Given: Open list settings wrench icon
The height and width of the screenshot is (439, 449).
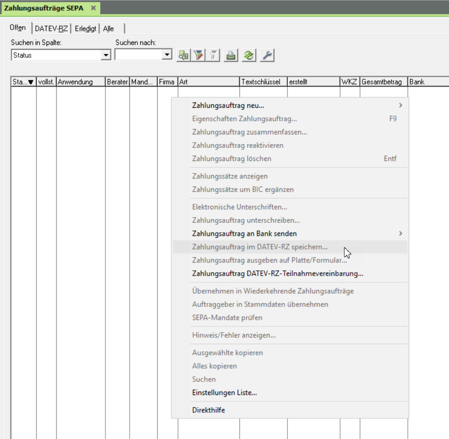Looking at the screenshot, I should [267, 55].
